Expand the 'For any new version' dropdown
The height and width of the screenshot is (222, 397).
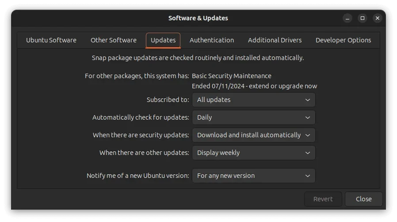[x=253, y=176]
